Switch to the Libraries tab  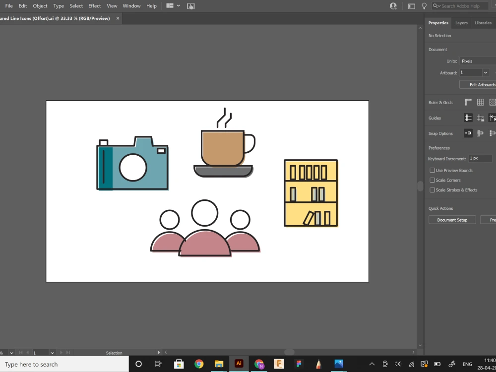click(x=483, y=23)
